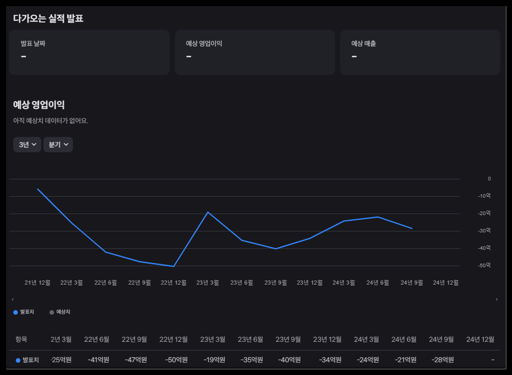Screen dimensions: 512x375
Task: Click the 24년 12월 table column header
Action: tap(480, 339)
